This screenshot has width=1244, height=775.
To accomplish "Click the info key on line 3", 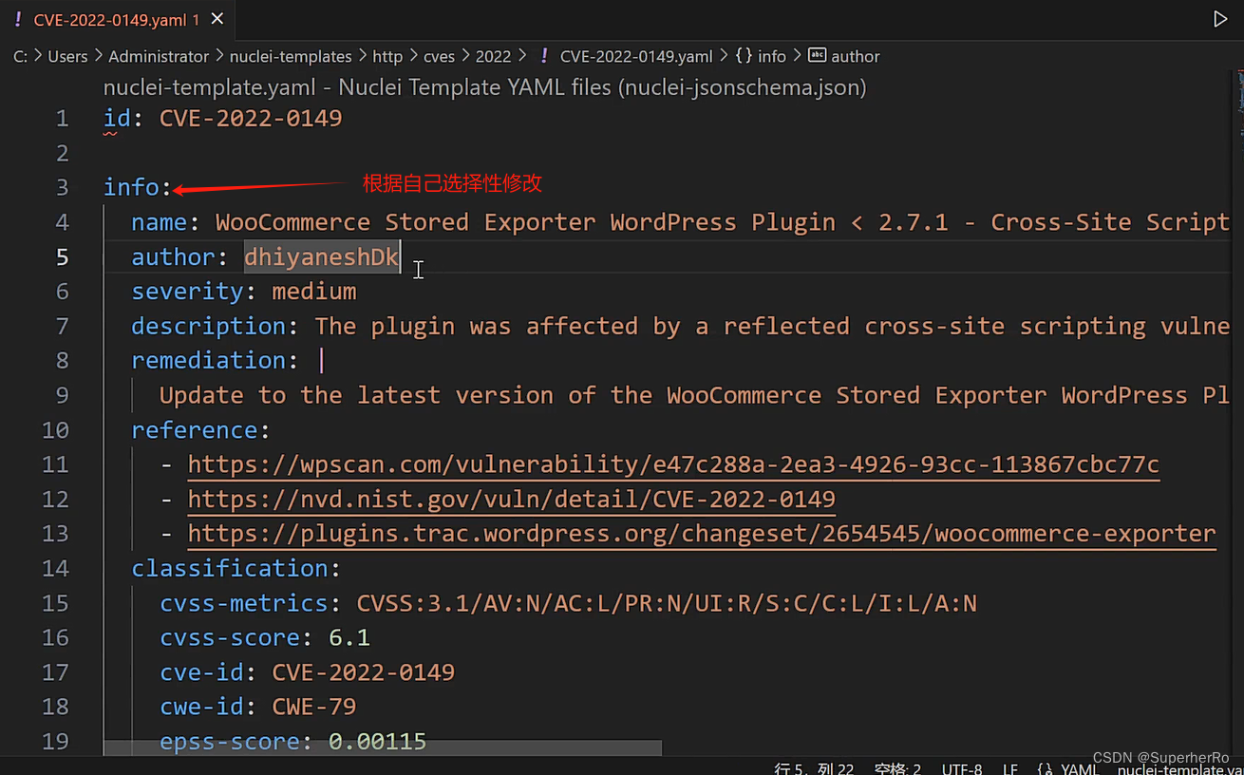I will [131, 187].
